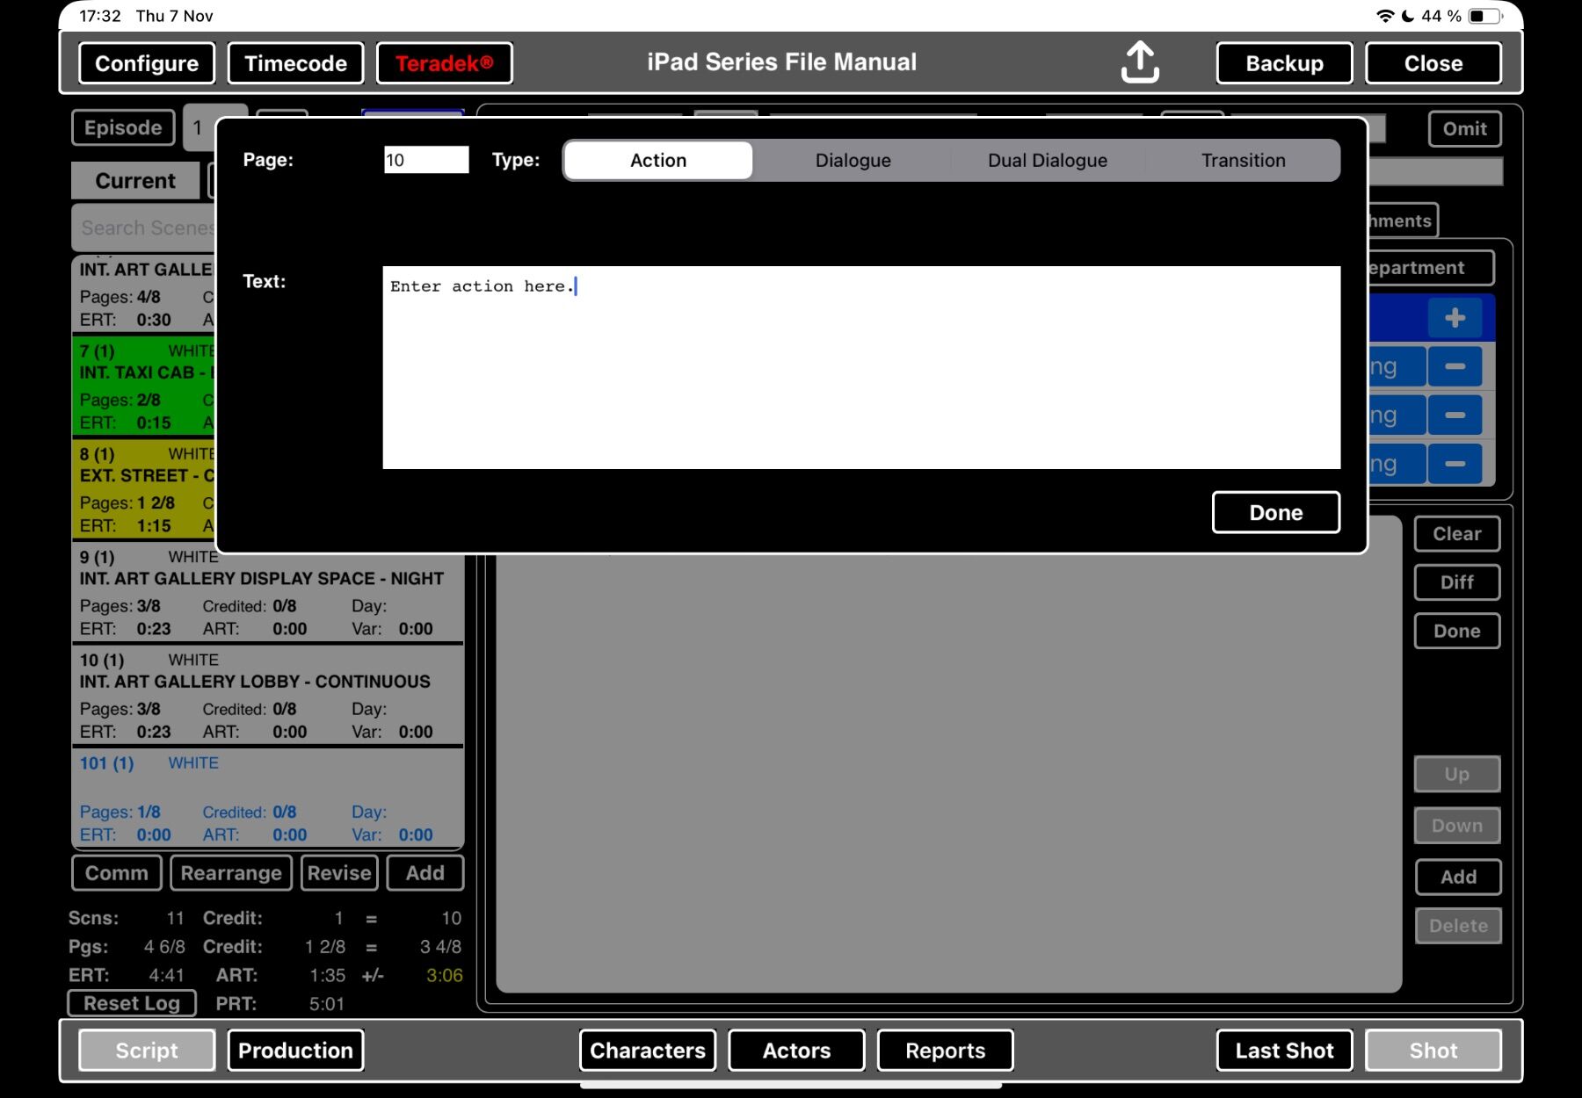Select scene 10 ART GALLERY LOBBY
This screenshot has height=1098, width=1582.
coord(267,695)
